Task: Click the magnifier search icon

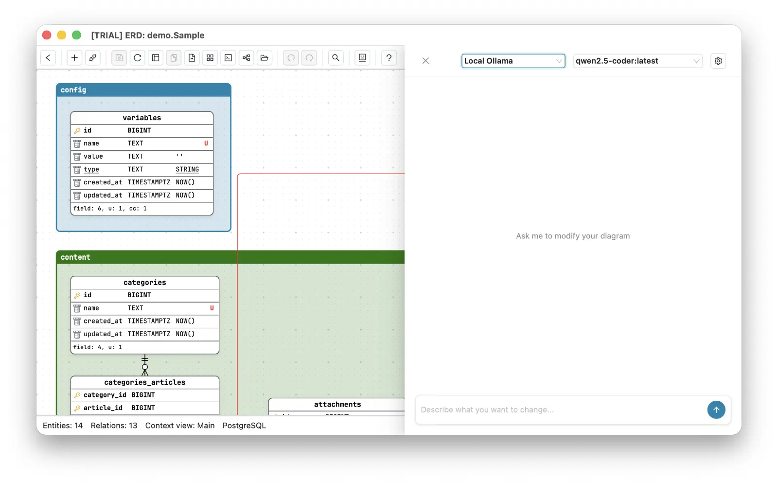Action: [x=336, y=58]
